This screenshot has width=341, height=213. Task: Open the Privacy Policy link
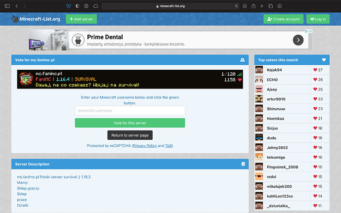[x=145, y=146]
